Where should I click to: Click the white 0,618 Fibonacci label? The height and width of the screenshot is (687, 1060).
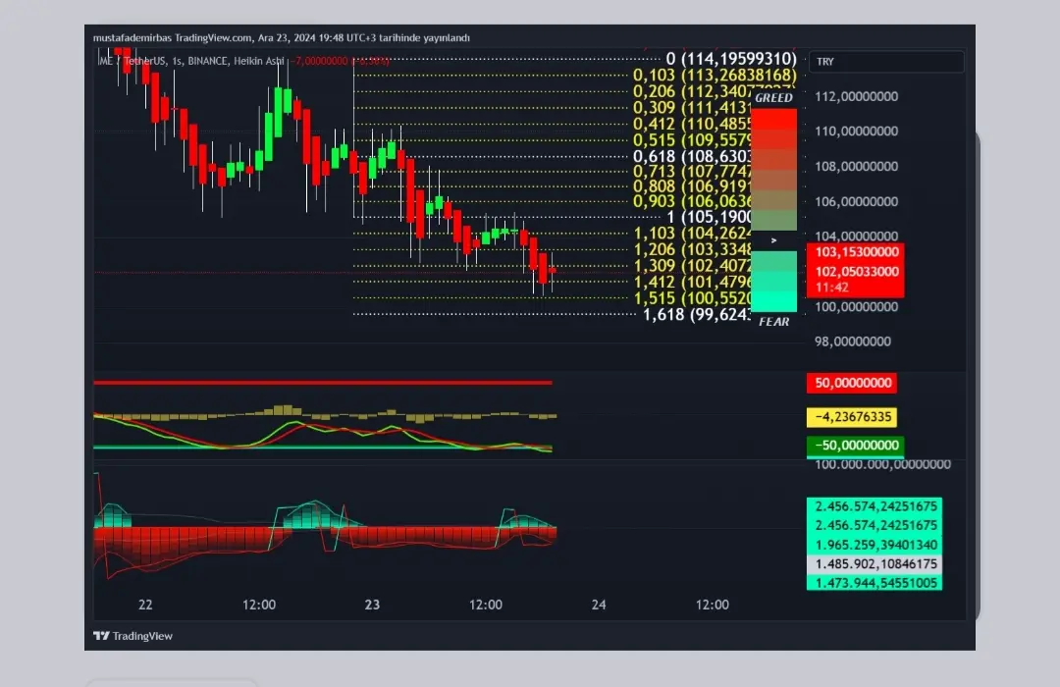[692, 156]
